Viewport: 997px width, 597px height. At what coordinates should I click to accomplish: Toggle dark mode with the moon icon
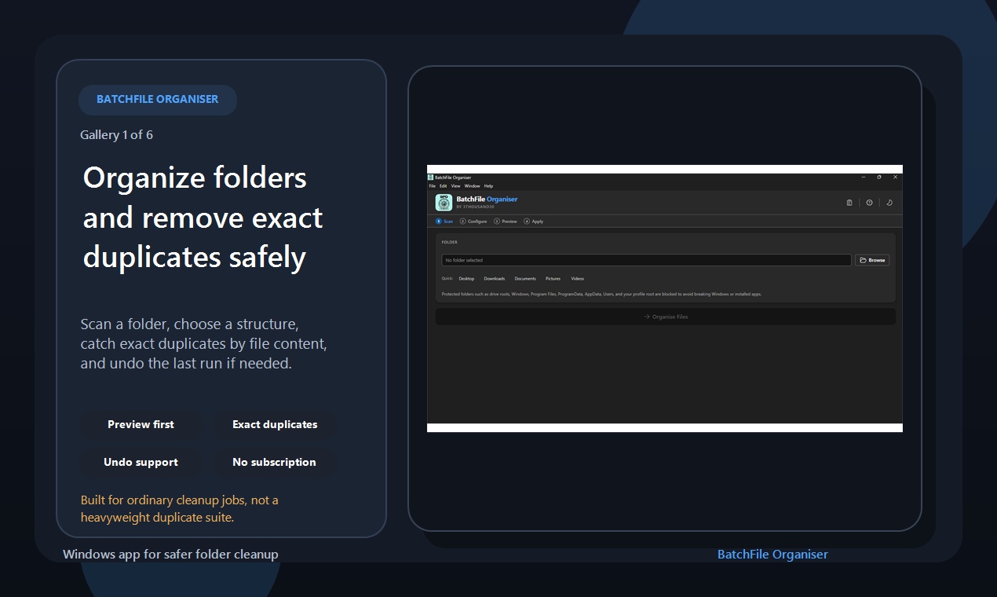[889, 202]
